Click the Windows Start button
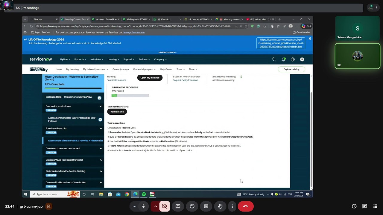The width and height of the screenshot is (383, 215). tap(26, 194)
